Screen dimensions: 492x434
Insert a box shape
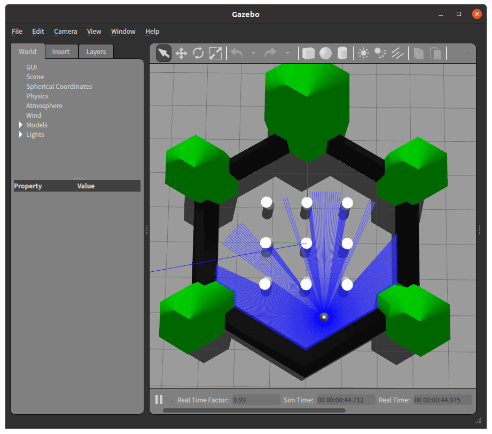[309, 53]
